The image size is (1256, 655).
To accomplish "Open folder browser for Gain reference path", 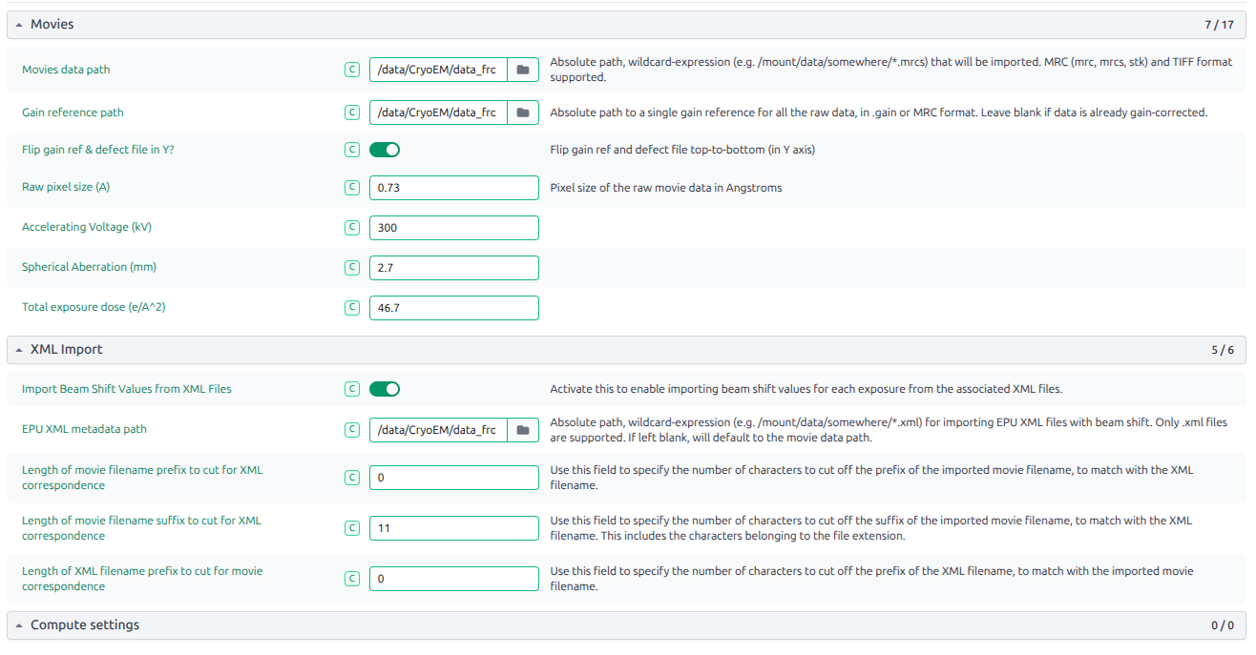I will point(522,113).
